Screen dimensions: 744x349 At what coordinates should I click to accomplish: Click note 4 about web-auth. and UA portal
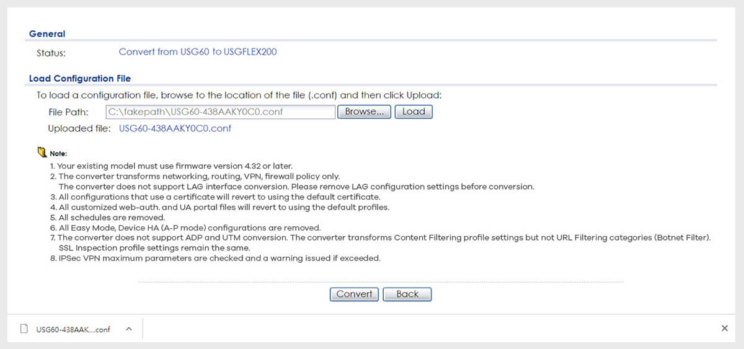point(220,207)
